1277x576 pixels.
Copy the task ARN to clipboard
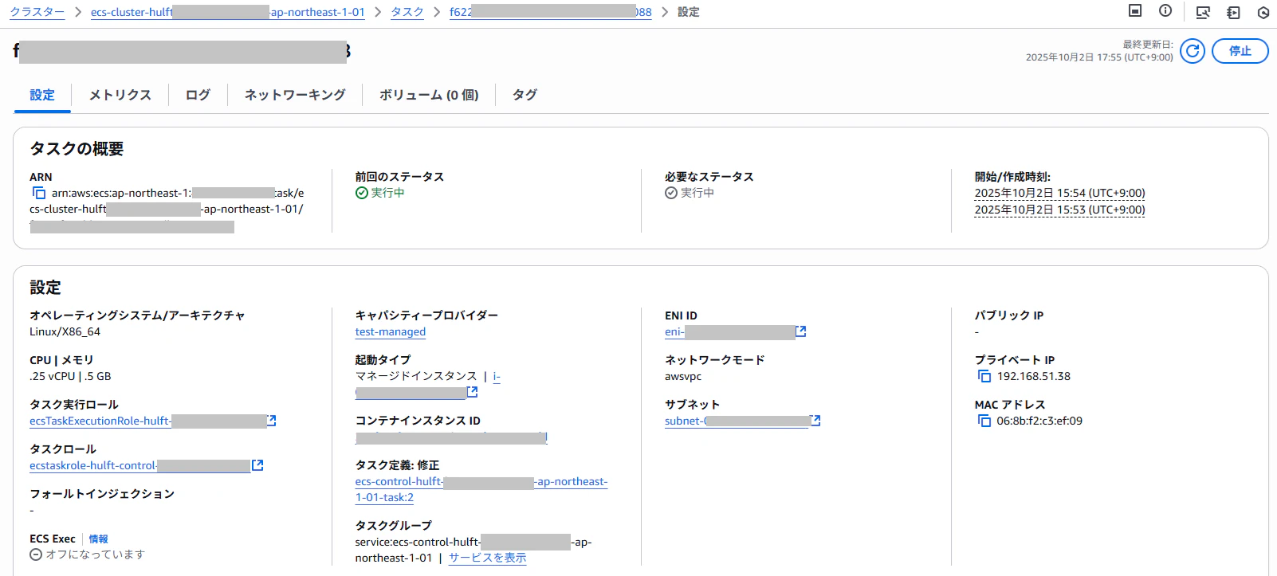38,193
